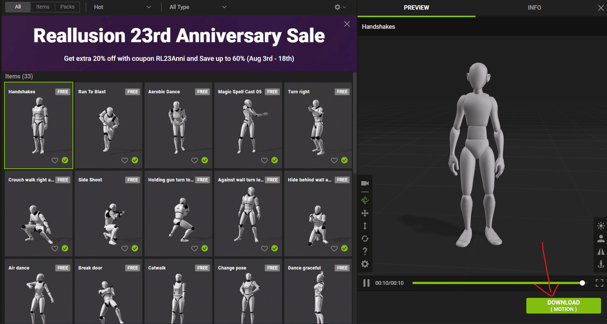Toggle favorite heart on Handshakes item
Viewport: 607px width, 324px height.
(55, 160)
